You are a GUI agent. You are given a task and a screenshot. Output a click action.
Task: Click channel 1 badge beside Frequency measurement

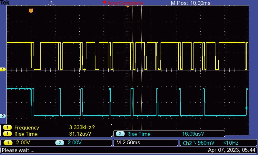(7, 128)
